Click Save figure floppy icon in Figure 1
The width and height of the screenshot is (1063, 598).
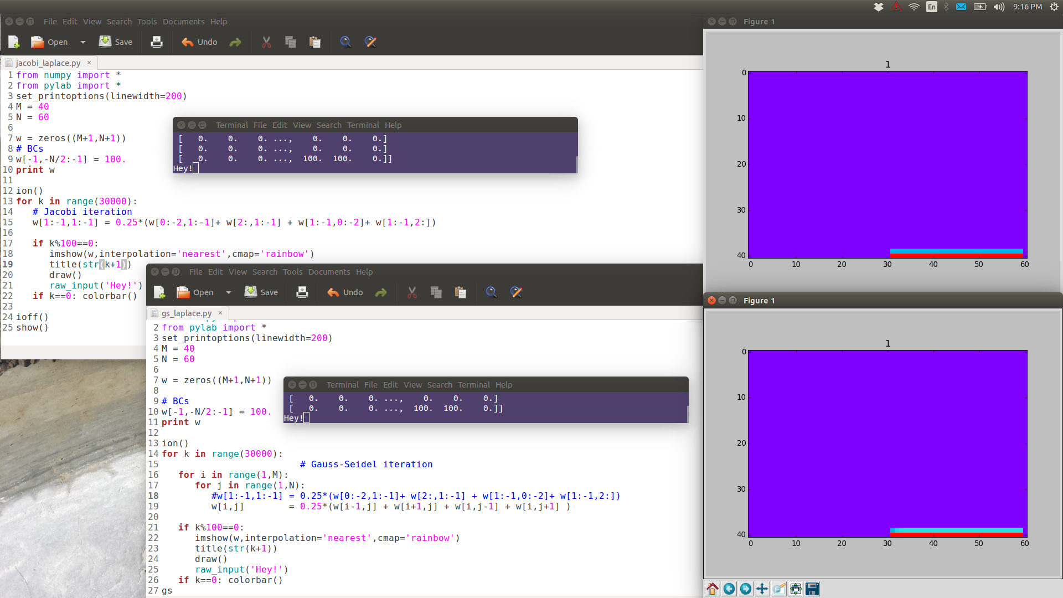pyautogui.click(x=812, y=589)
